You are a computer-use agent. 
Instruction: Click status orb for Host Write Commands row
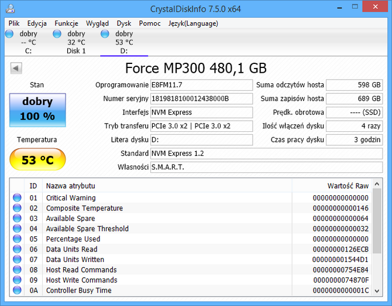17,280
